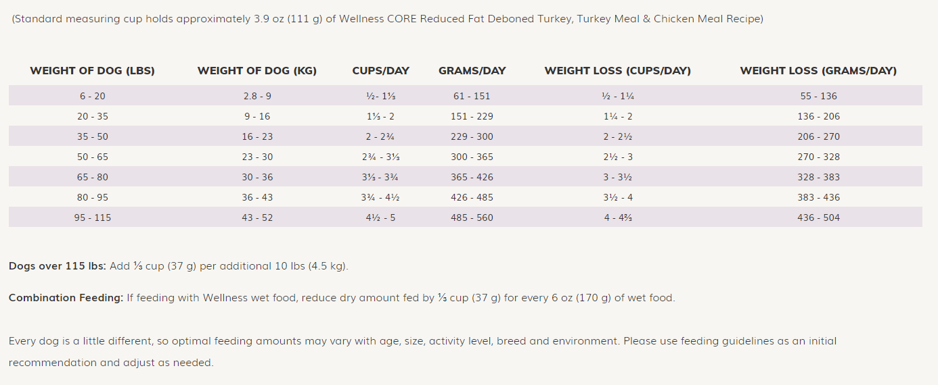Click the standard measuring cup note text
Viewport: 938px width, 385px height.
(387, 19)
